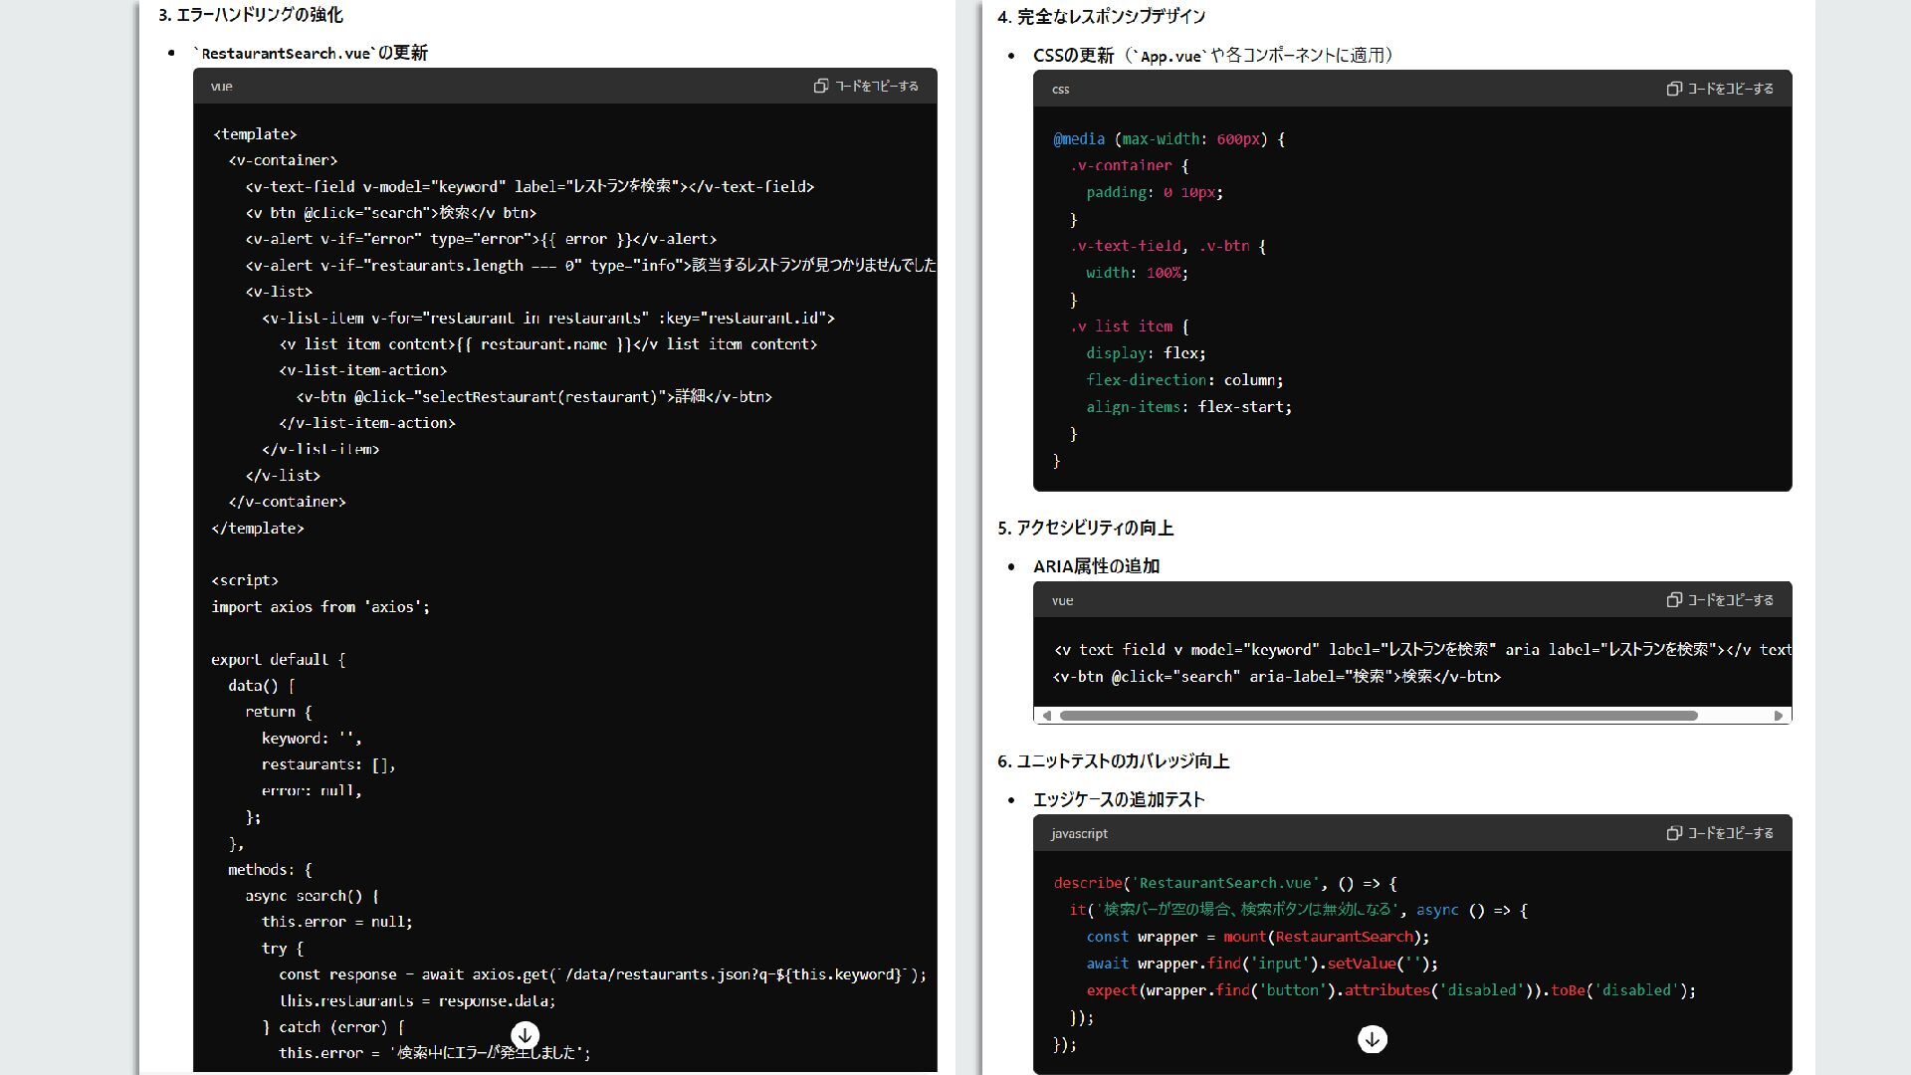The height and width of the screenshot is (1075, 1911).
Task: Click the inline code 'App.vue' in the CSS bullet
Action: [x=1170, y=57]
